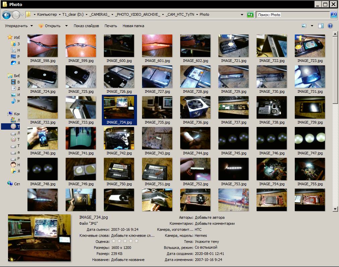The width and height of the screenshot is (339, 267).
Task: Expand the arrow after _CAMERAS_ breadcrumb
Action: (112, 14)
